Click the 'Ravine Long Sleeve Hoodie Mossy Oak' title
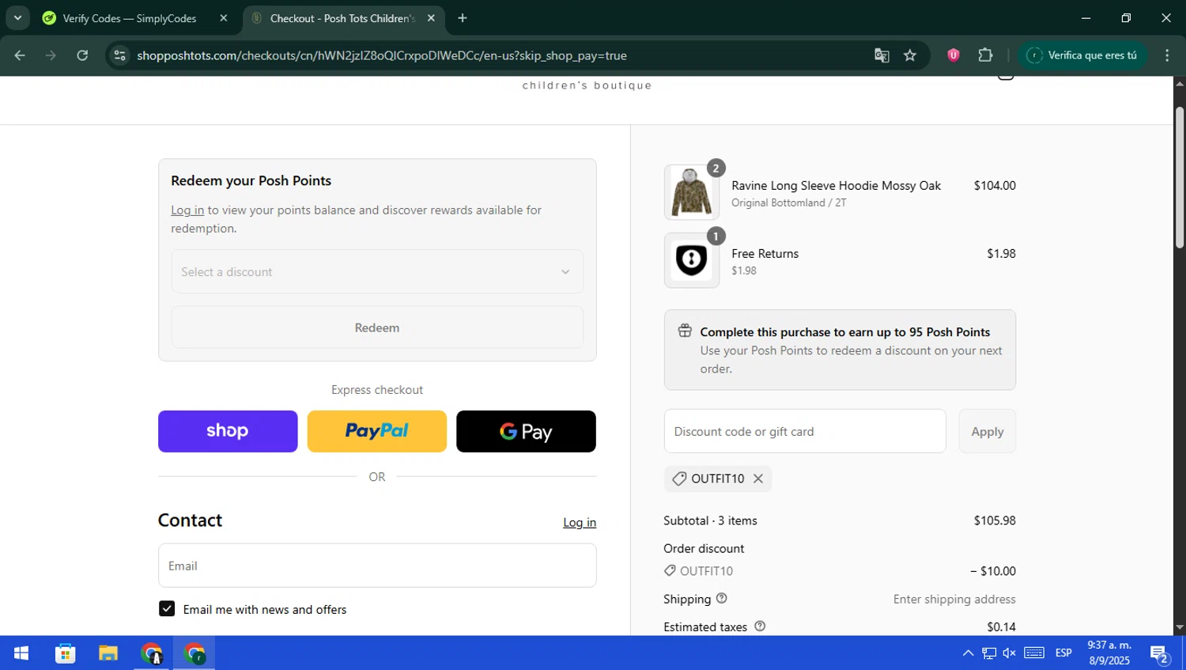Image resolution: width=1186 pixels, height=670 pixels. pos(836,186)
